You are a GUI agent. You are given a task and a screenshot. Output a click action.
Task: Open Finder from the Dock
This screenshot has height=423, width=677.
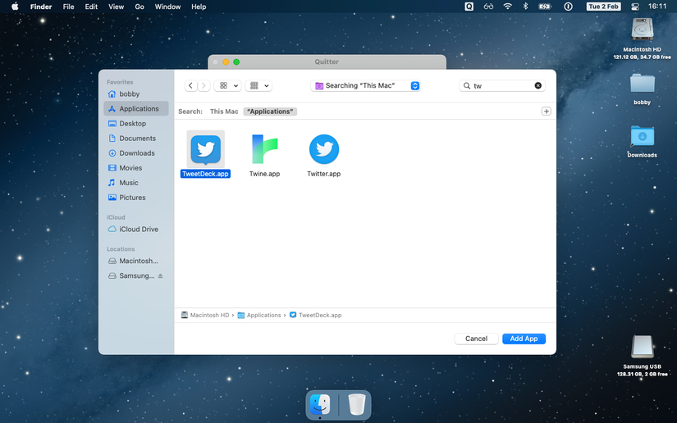(x=320, y=404)
